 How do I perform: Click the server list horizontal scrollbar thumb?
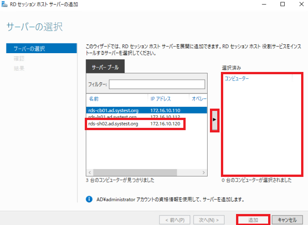click(x=135, y=172)
